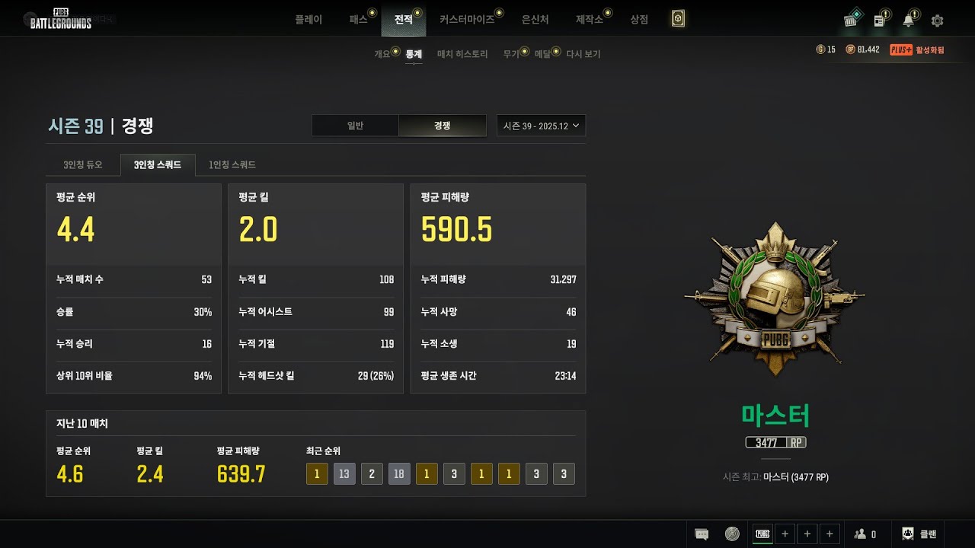Click the 시즌 최고: 마스터 (3477 RP) text
Viewport: 975px width, 548px height.
[775, 477]
